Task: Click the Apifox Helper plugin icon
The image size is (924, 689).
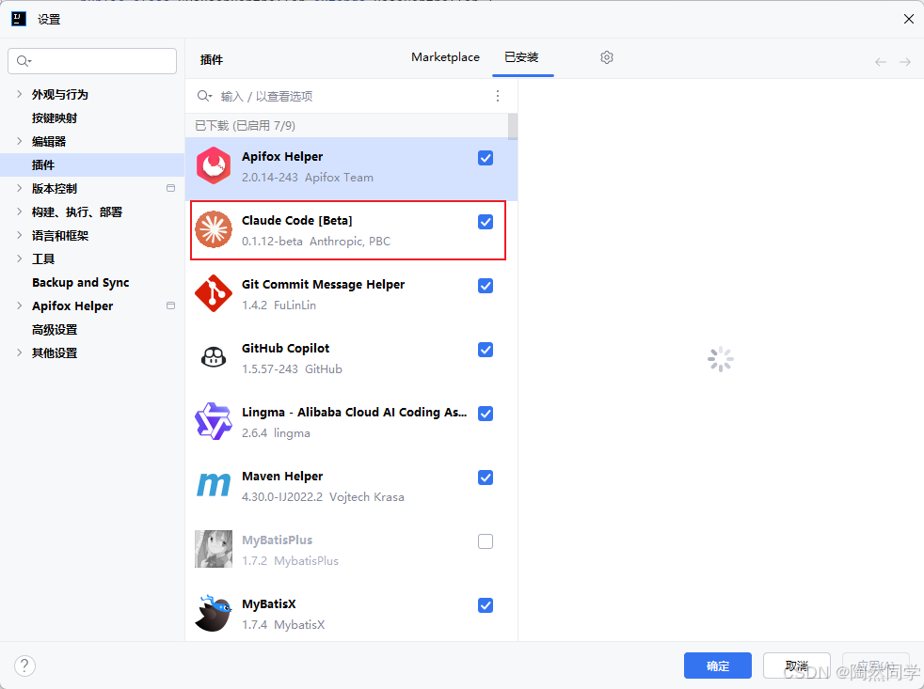Action: [214, 166]
